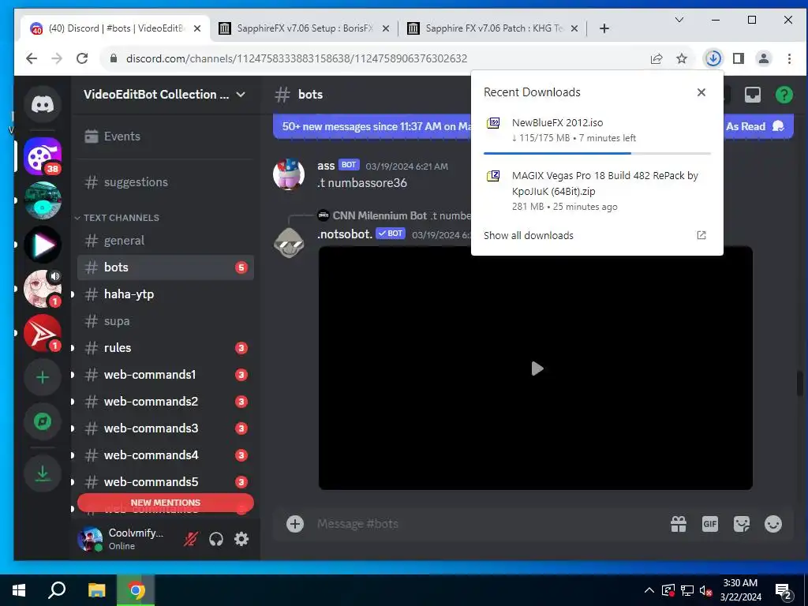Open User Settings gear icon

[x=241, y=539]
